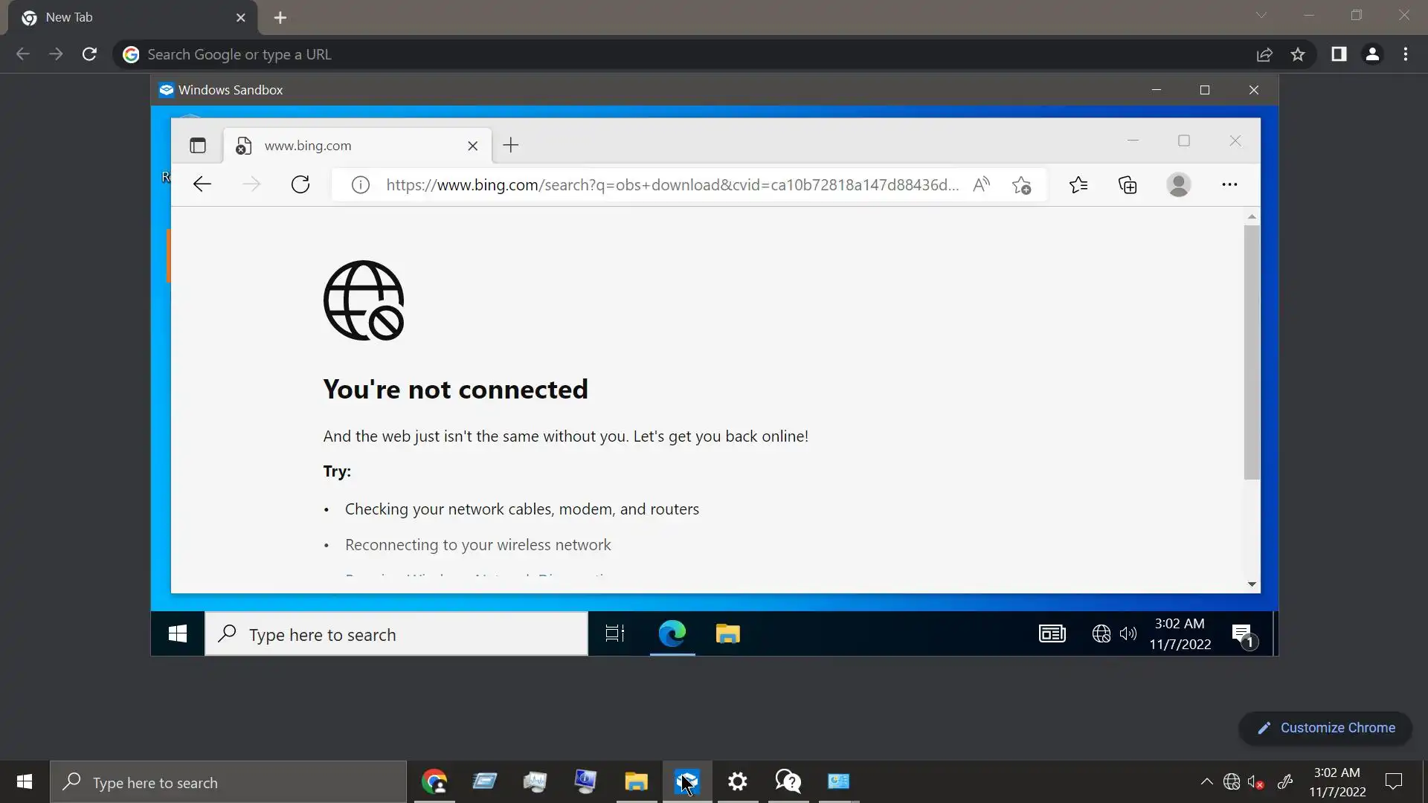Open Edge Settings and more ellipsis menu

coord(1229,184)
